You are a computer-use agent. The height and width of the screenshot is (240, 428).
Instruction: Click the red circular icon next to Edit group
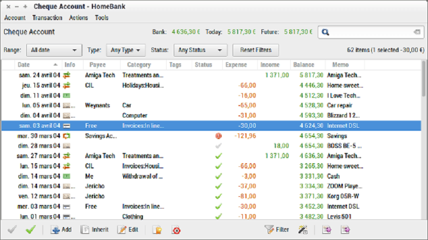tap(176, 230)
